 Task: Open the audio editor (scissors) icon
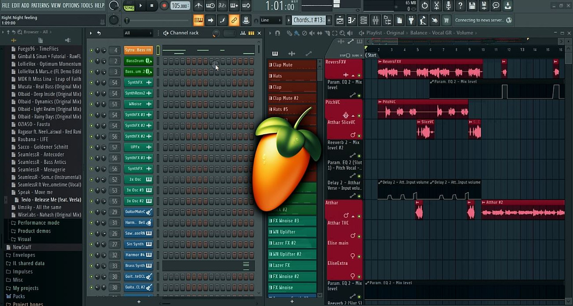tap(436, 6)
